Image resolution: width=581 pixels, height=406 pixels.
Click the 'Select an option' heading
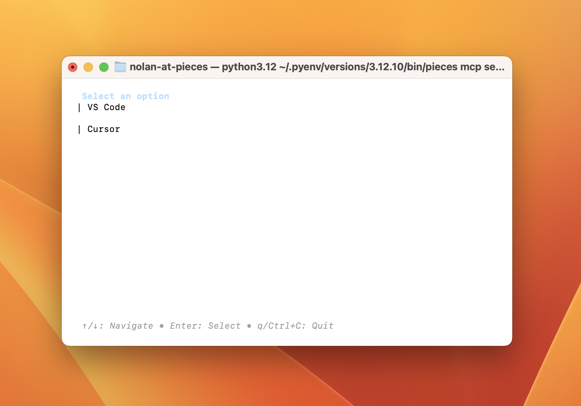point(125,96)
